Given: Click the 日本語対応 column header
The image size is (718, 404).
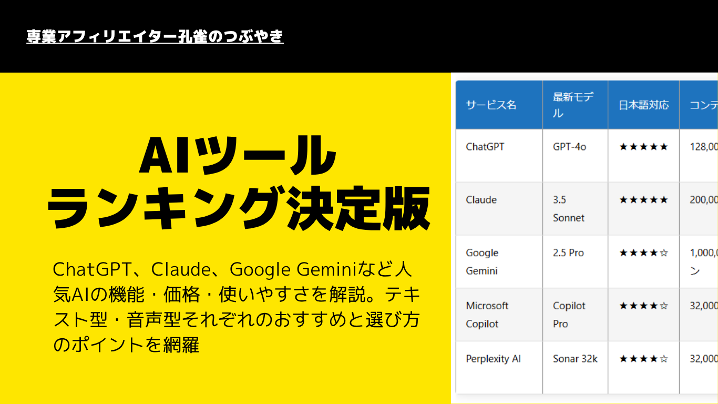Looking at the screenshot, I should [x=643, y=105].
